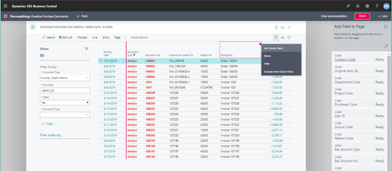Image resolution: width=392 pixels, height=171 pixels.
Task: Open the settings gear icon
Action: pyautogui.click(x=367, y=6)
